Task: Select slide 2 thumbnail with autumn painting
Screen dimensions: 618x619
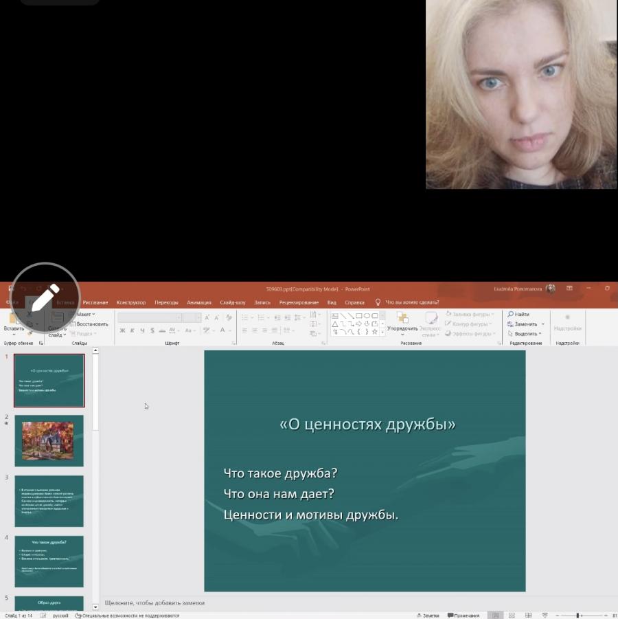Action: 49,440
